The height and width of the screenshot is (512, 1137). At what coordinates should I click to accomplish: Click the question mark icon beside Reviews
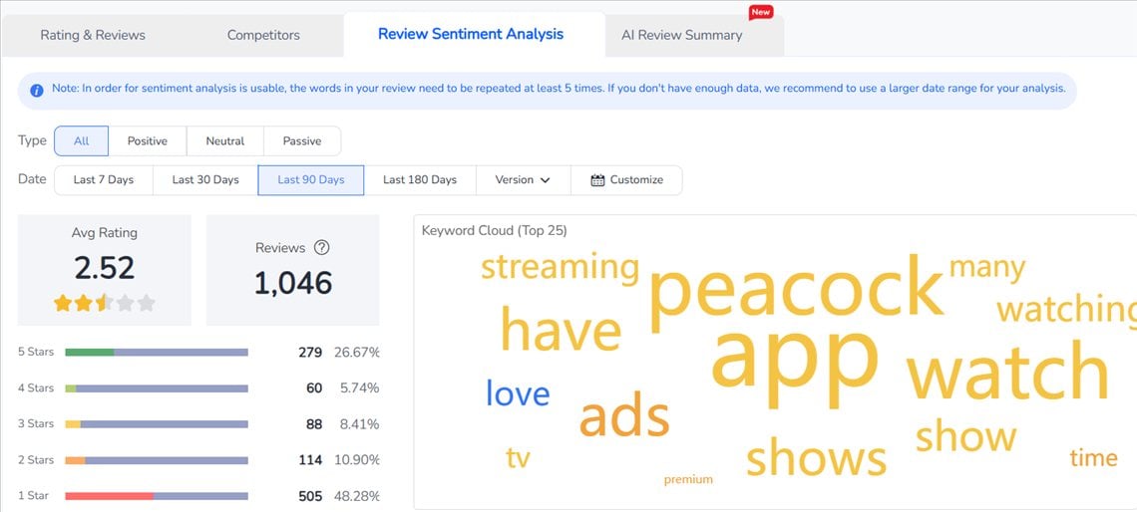322,248
